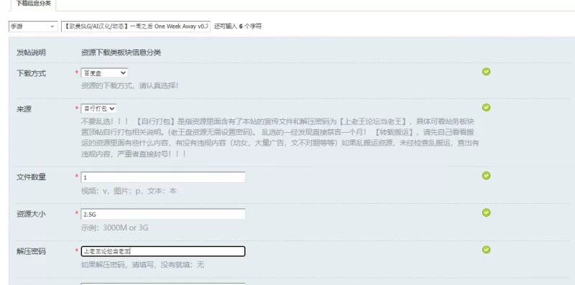Click the hint 资源的下载方式，请认真选择
Screen dimensions: 575x285
coord(129,85)
